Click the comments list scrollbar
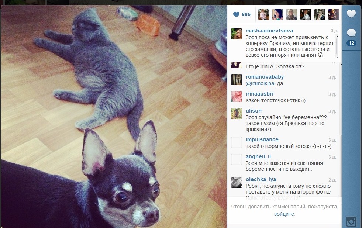 pos(340,166)
